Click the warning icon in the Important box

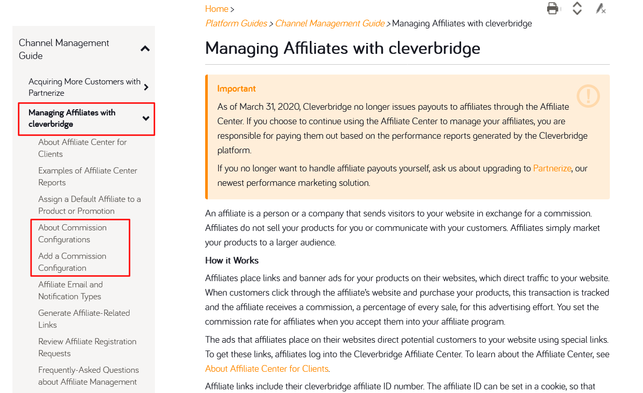(588, 96)
